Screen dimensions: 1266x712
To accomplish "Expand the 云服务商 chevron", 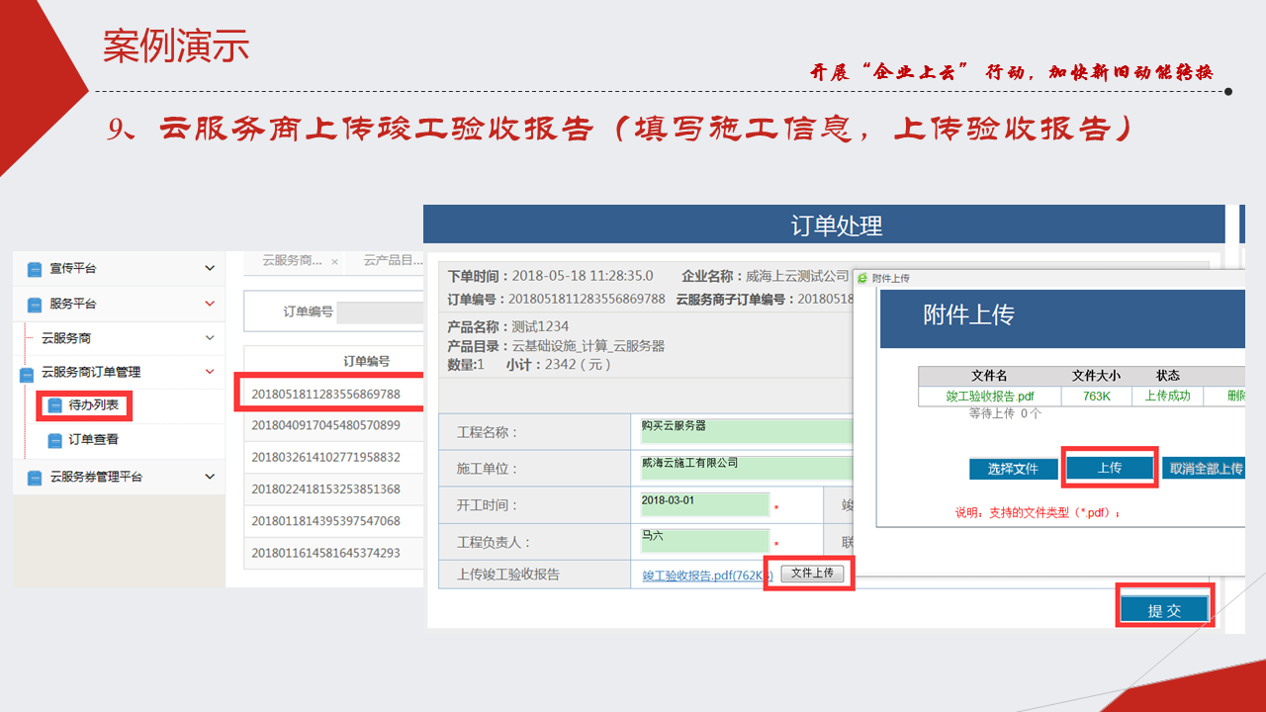I will point(210,338).
